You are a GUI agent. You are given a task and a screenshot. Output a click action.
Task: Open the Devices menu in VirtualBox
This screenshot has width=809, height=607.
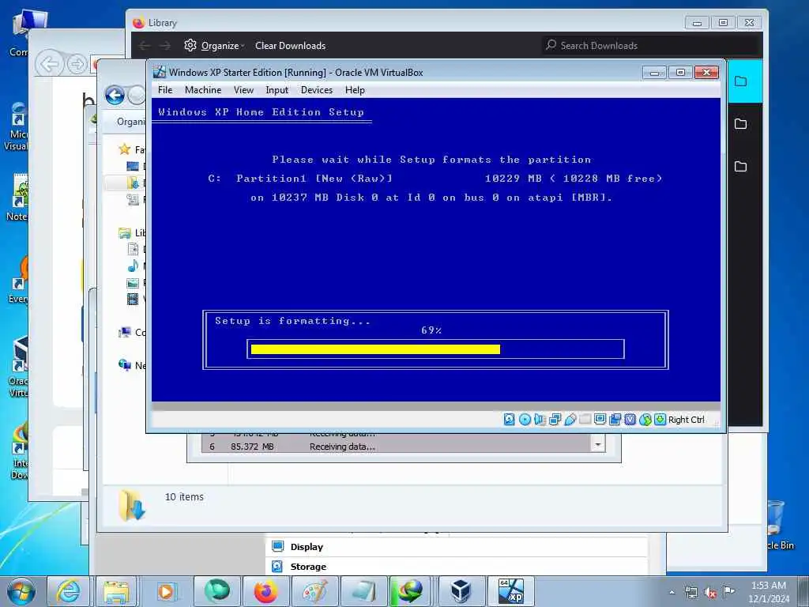(317, 90)
